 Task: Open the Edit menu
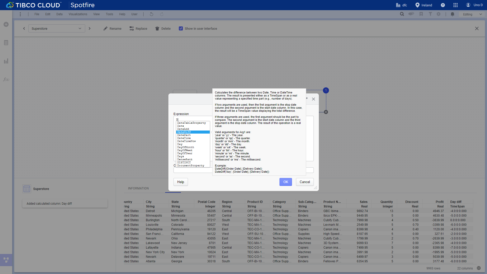(48, 14)
